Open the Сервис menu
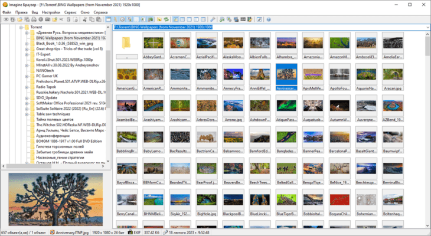Viewport: 431px width, 236px height. point(70,12)
